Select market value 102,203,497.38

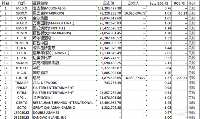[x=109, y=8]
